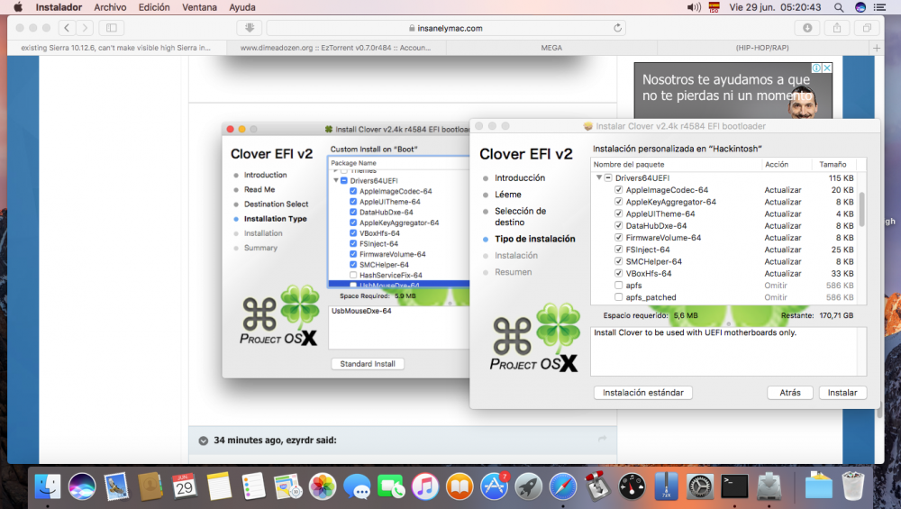Open the Edición menu
Image resolution: width=901 pixels, height=509 pixels.
tap(154, 7)
